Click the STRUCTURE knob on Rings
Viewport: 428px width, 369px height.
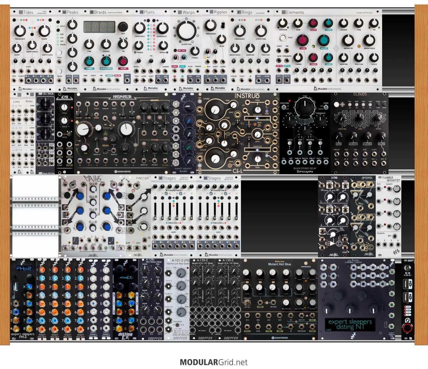point(261,31)
